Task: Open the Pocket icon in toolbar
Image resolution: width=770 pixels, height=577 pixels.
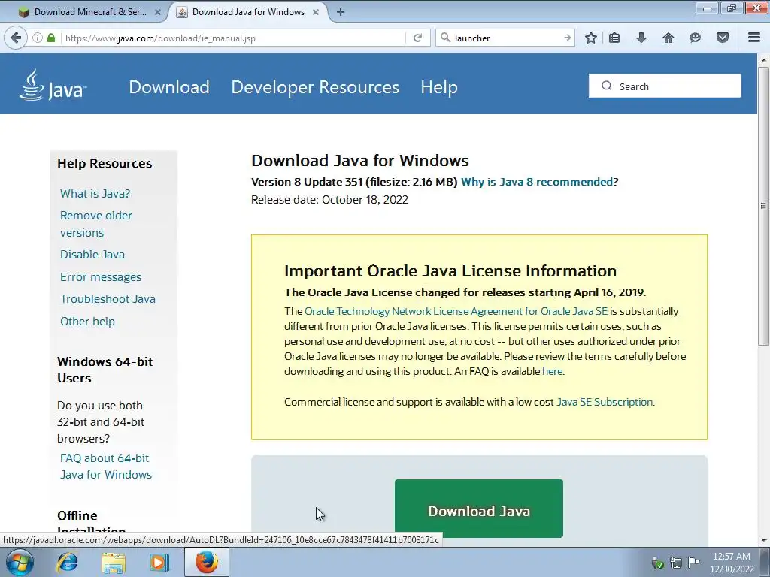Action: (x=722, y=38)
